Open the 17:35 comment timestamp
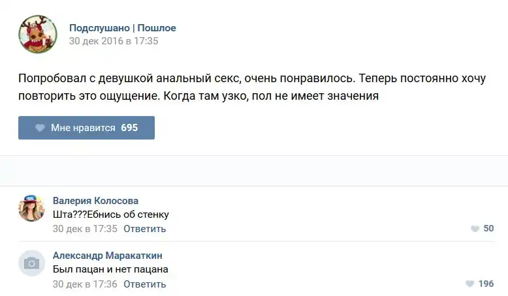Screen dimensions: 508x296 (85, 229)
